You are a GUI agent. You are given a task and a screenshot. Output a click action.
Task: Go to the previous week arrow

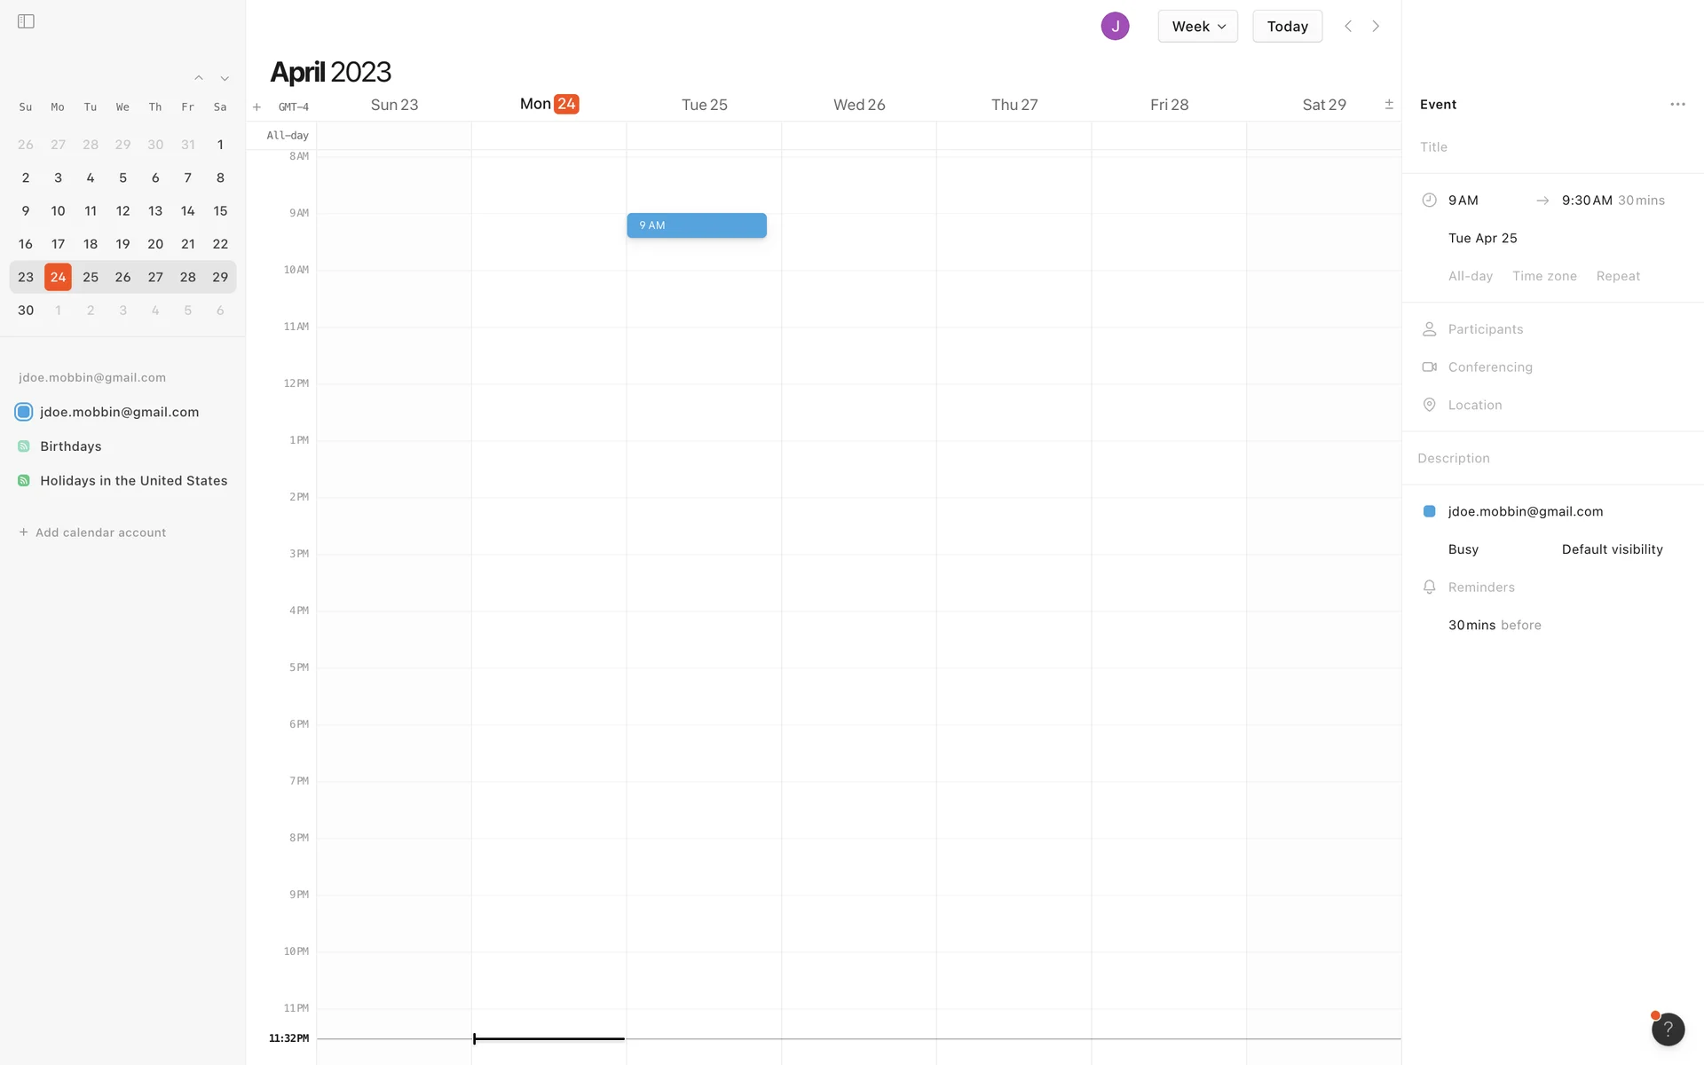tap(1348, 26)
